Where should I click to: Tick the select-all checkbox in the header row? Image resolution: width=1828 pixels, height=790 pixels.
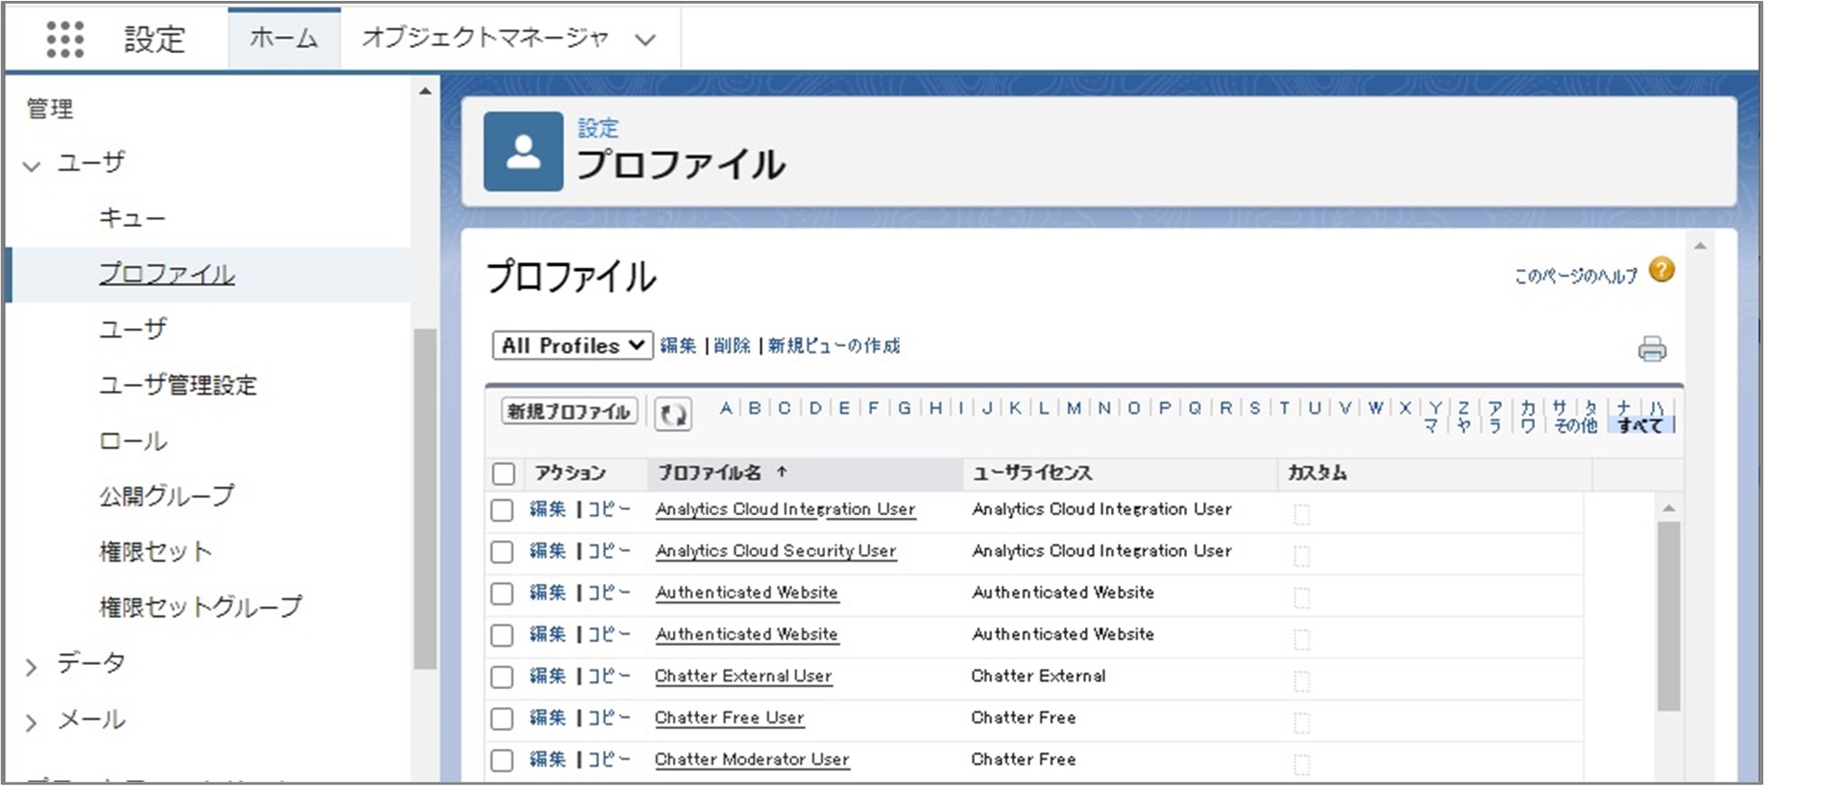tap(503, 474)
